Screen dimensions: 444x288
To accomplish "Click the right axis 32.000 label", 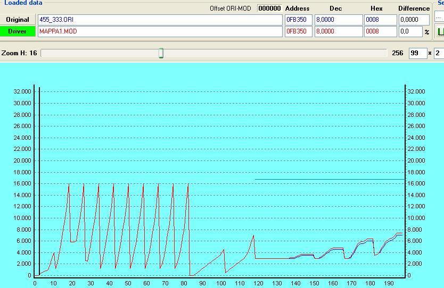I will pos(416,91).
